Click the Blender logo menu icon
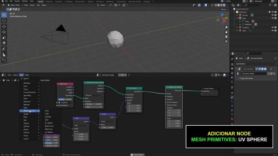The width and height of the screenshot is (278, 156). (x=2, y=1)
